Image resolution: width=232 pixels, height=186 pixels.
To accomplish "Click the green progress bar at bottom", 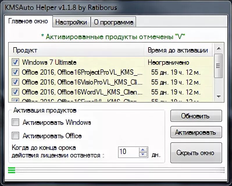I will tap(116, 170).
